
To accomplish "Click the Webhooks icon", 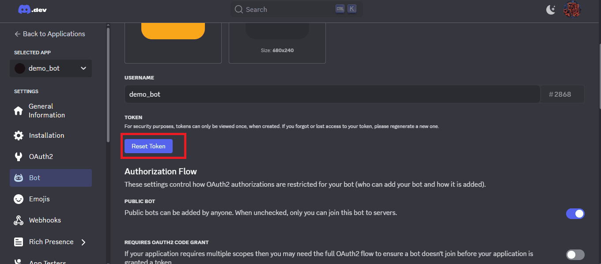I will point(19,220).
